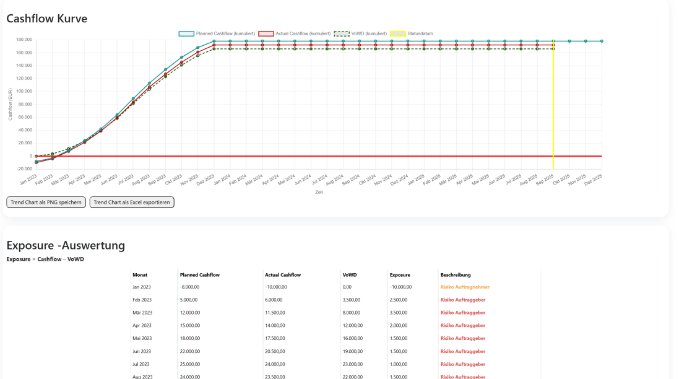Select the Mär 2023 month cell
Image resolution: width=687 pixels, height=379 pixels.
(142, 313)
